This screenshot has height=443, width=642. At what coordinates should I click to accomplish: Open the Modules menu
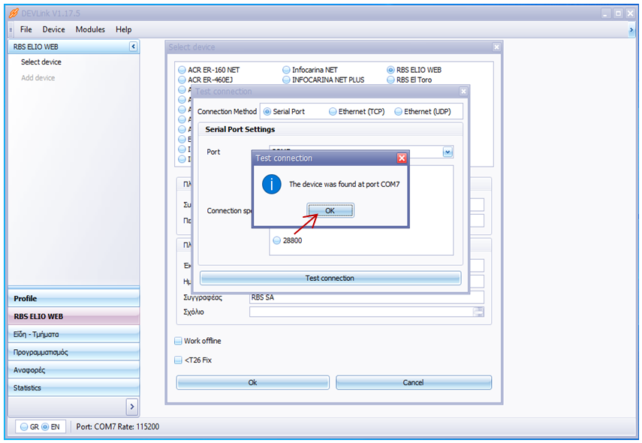(x=90, y=29)
